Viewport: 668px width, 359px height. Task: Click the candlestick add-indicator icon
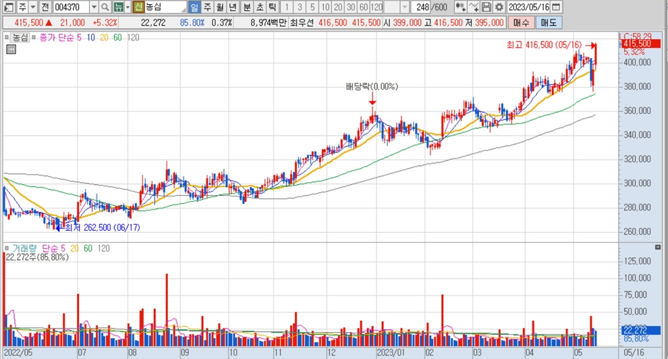point(461,7)
